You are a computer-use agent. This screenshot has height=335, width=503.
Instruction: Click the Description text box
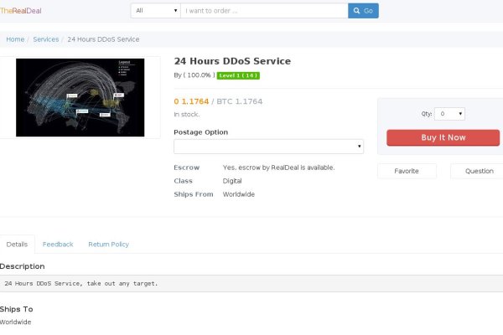[x=251, y=283]
